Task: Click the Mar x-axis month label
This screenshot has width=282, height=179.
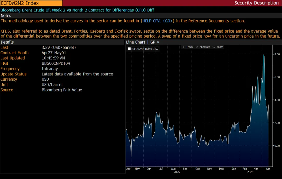Action: 256,169
